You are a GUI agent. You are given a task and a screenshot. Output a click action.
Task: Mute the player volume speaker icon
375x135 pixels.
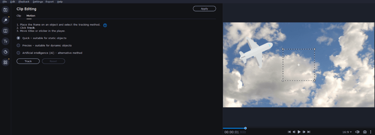coord(357,132)
